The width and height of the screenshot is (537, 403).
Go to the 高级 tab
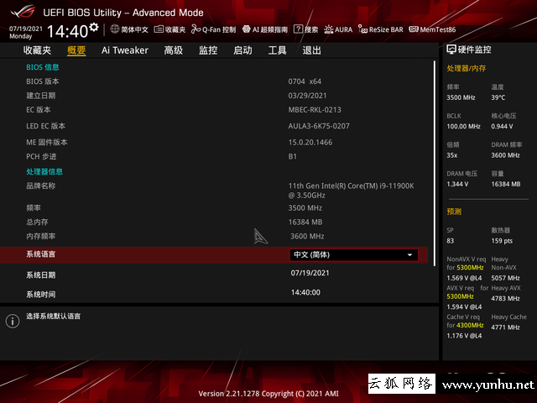[x=174, y=50]
